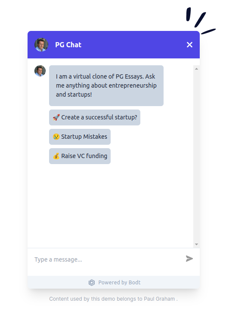
Task: Select the "Create a successful startup?" suggestion
Action: pyautogui.click(x=95, y=117)
